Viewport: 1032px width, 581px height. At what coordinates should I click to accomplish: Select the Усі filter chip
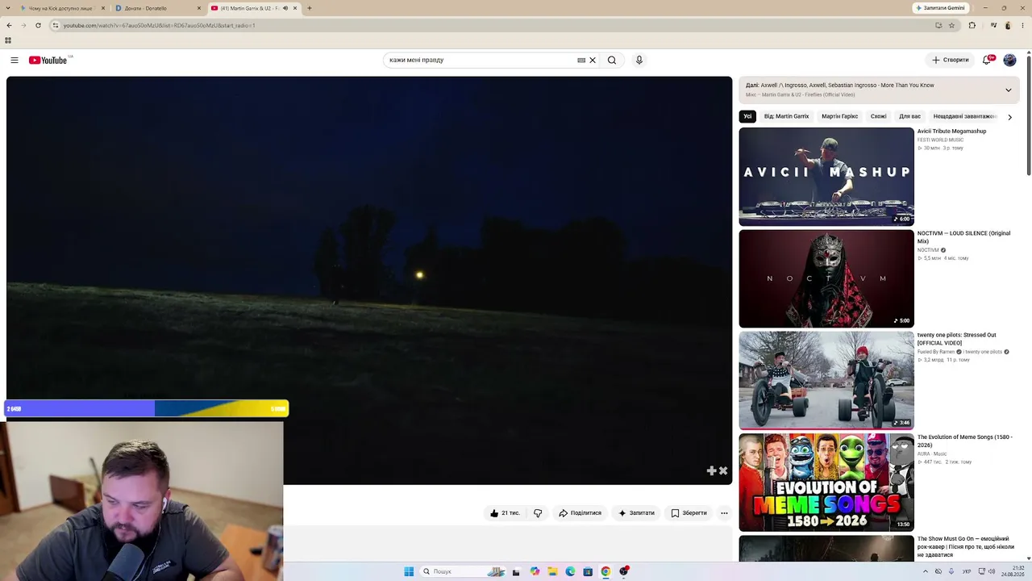point(747,116)
